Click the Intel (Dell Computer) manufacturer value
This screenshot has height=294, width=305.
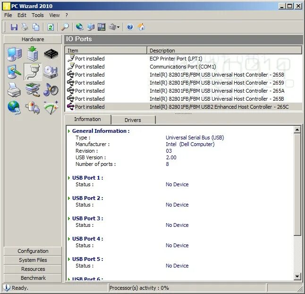click(x=190, y=144)
